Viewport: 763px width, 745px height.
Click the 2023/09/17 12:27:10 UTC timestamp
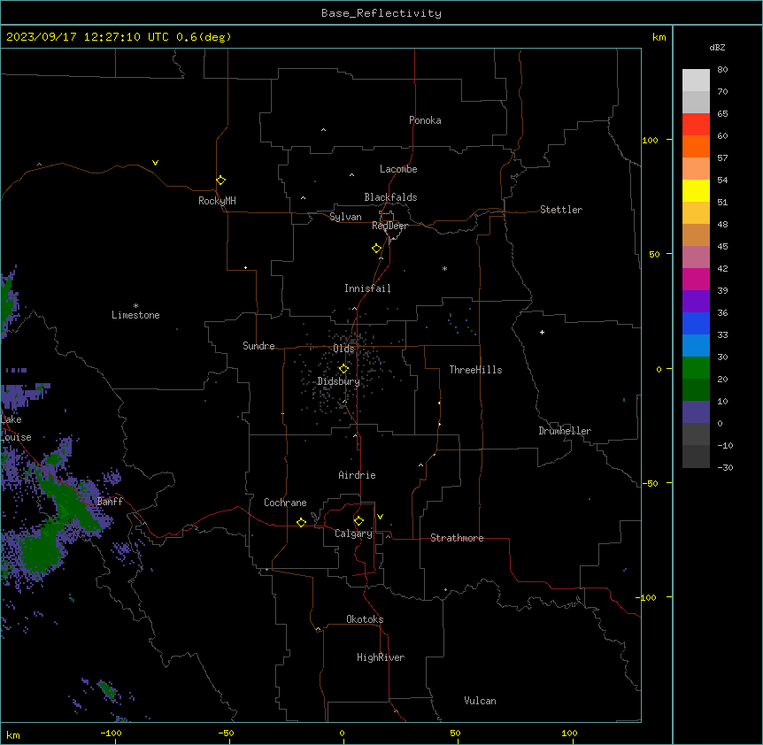click(88, 37)
